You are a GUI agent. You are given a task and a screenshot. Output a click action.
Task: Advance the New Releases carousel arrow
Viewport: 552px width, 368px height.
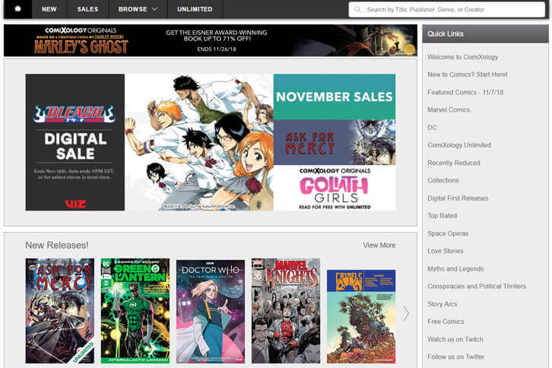pyautogui.click(x=406, y=312)
